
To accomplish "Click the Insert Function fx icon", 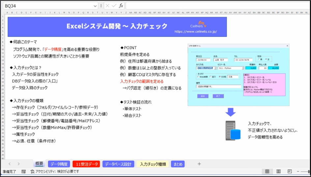I will click(121, 6).
